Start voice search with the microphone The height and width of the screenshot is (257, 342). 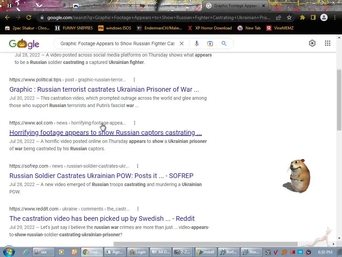pyautogui.click(x=196, y=44)
